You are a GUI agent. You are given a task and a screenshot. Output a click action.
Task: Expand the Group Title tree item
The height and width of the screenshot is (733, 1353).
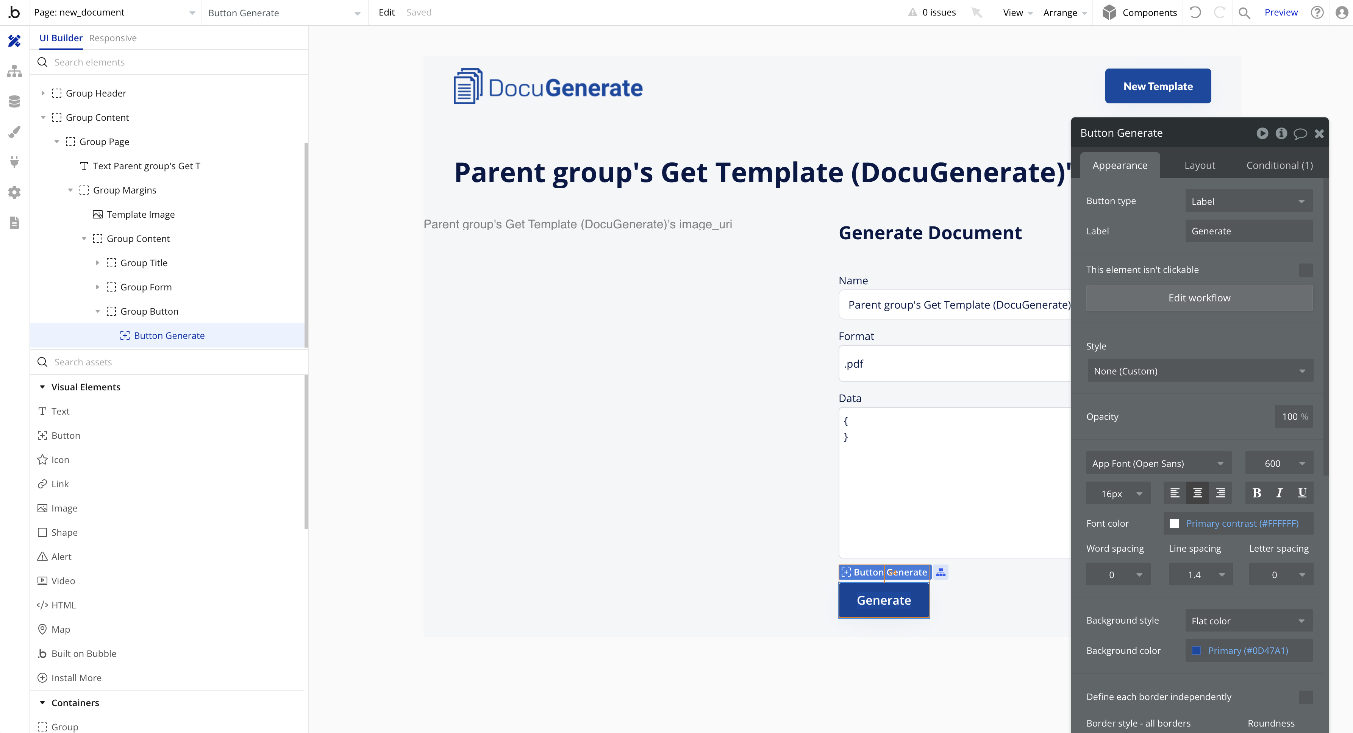pos(98,262)
